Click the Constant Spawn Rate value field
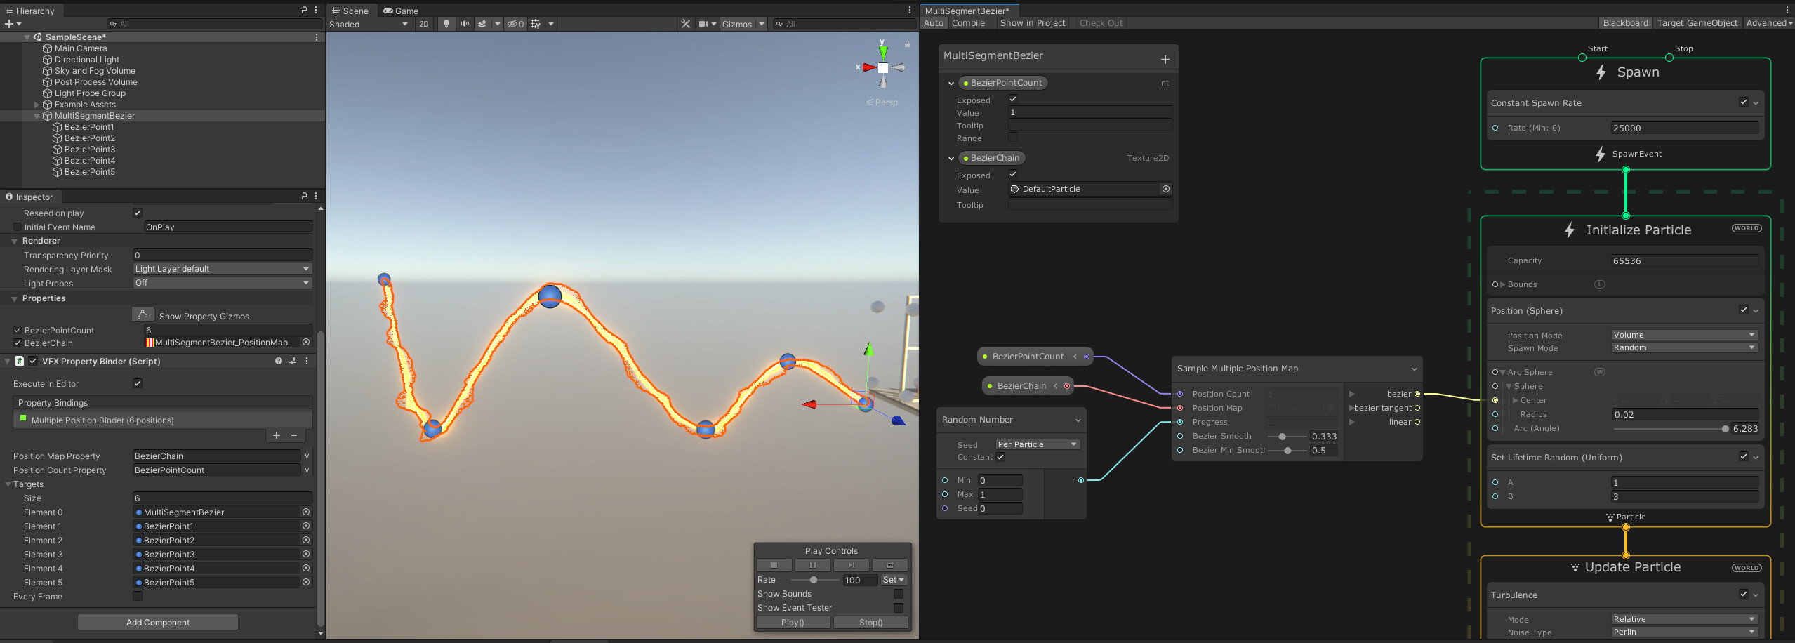This screenshot has height=643, width=1795. (x=1684, y=128)
